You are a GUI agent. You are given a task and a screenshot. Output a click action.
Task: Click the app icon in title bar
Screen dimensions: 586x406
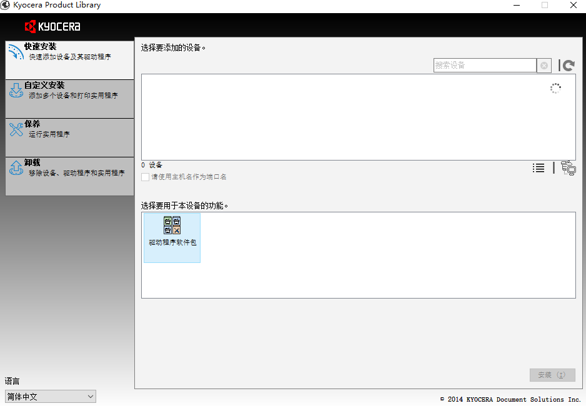tap(5, 5)
